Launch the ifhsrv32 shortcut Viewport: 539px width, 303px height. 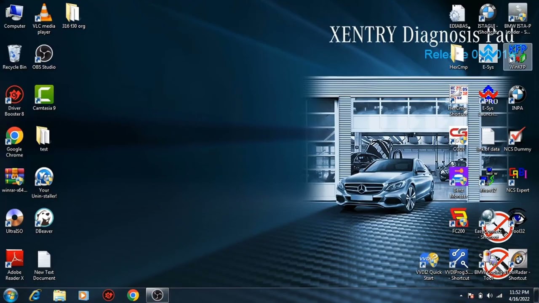coord(488,181)
